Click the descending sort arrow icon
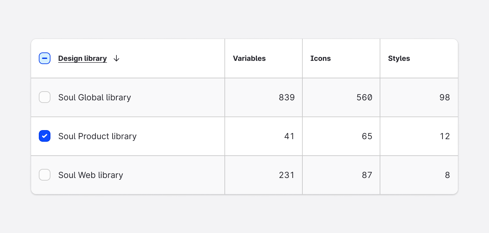489x233 pixels. pyautogui.click(x=116, y=58)
